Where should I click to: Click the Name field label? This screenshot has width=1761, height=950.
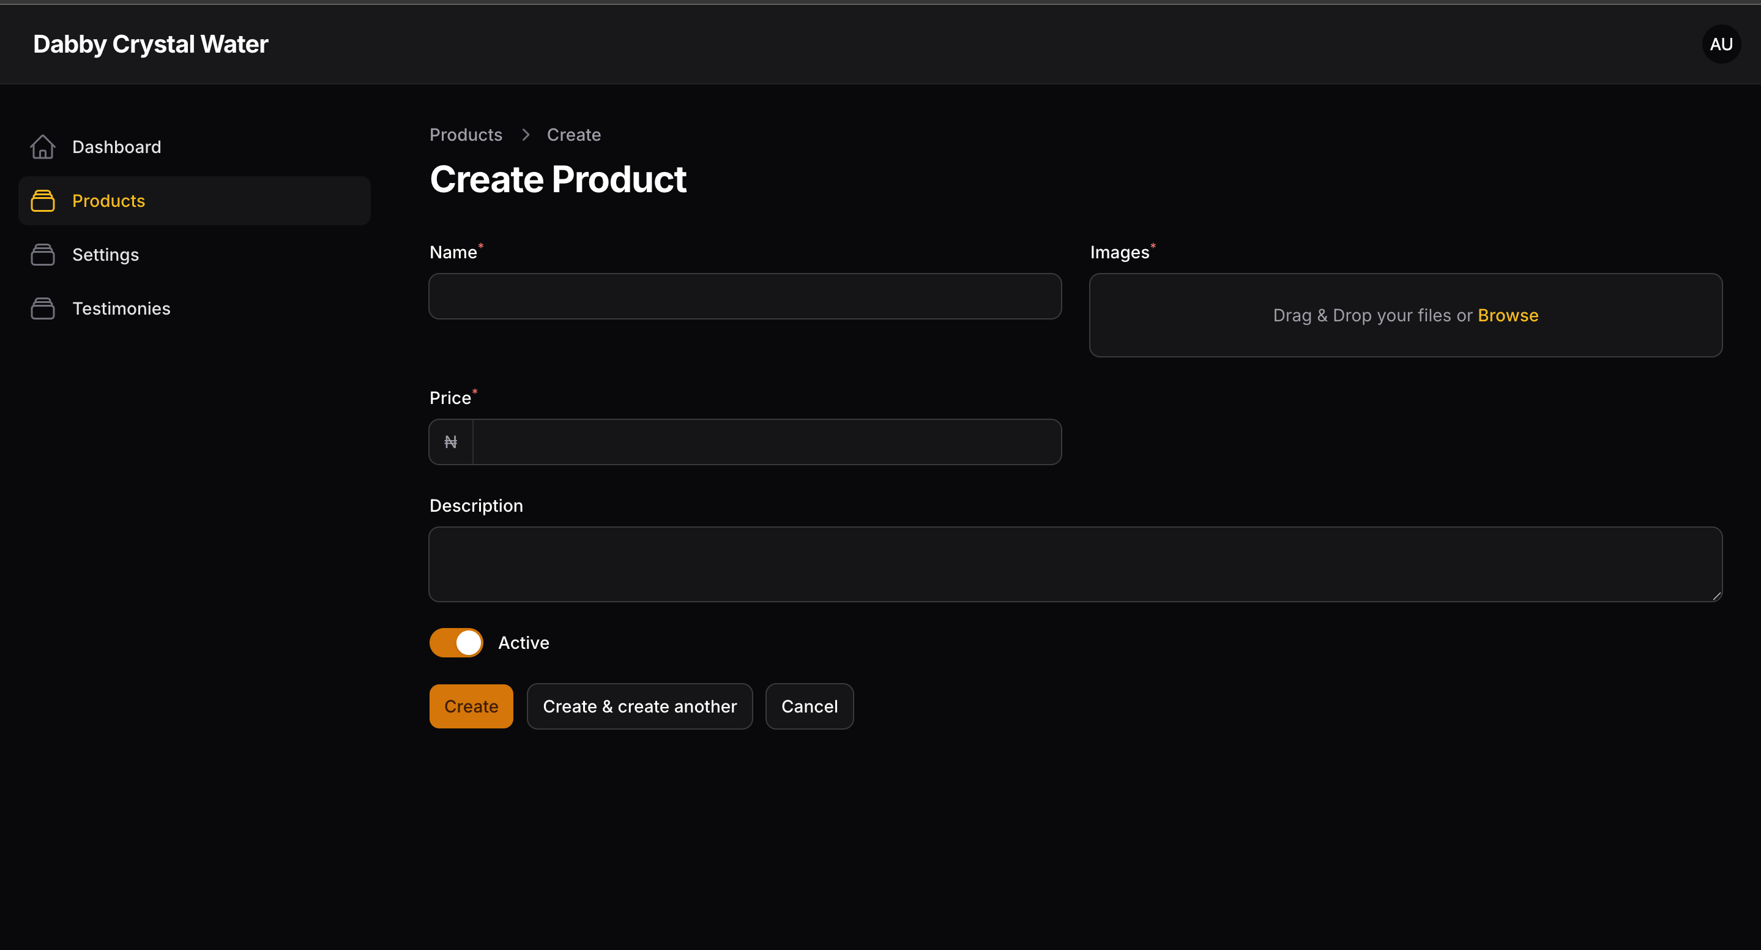click(x=453, y=252)
